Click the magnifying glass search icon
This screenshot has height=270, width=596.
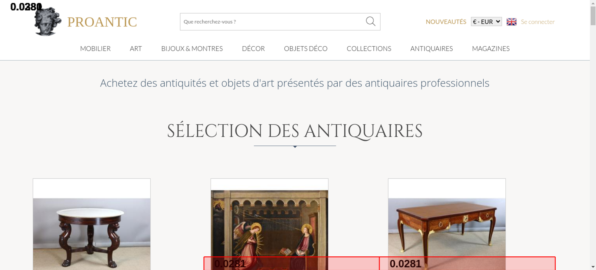point(370,21)
